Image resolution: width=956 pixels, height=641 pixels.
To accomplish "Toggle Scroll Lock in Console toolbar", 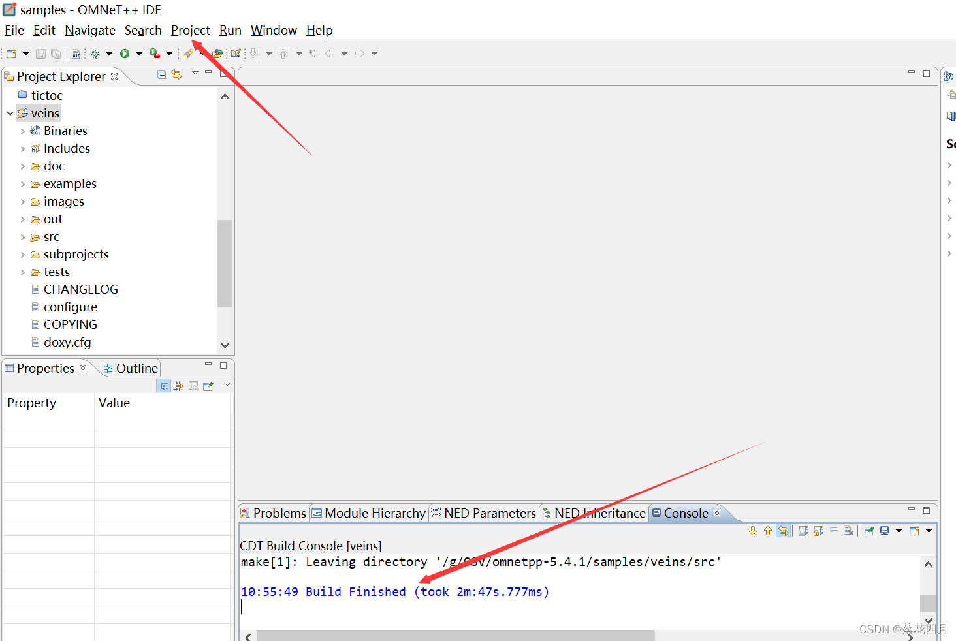I will [819, 531].
